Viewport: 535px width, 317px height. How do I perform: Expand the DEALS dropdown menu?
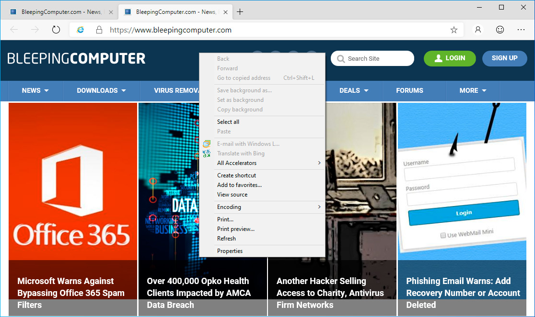(354, 90)
